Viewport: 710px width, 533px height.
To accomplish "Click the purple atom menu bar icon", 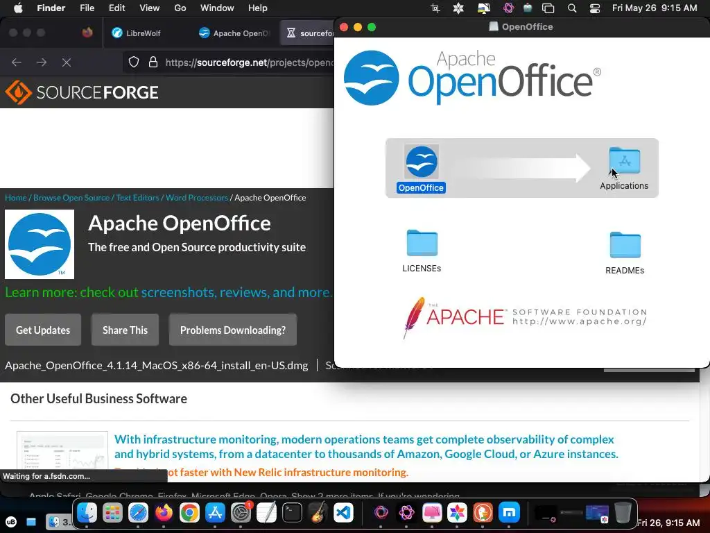I will point(508,8).
